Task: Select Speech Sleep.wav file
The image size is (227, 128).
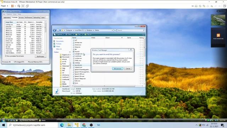Action: click(79, 79)
